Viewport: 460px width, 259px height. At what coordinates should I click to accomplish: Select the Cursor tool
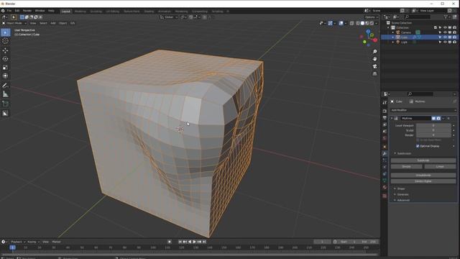click(5, 41)
